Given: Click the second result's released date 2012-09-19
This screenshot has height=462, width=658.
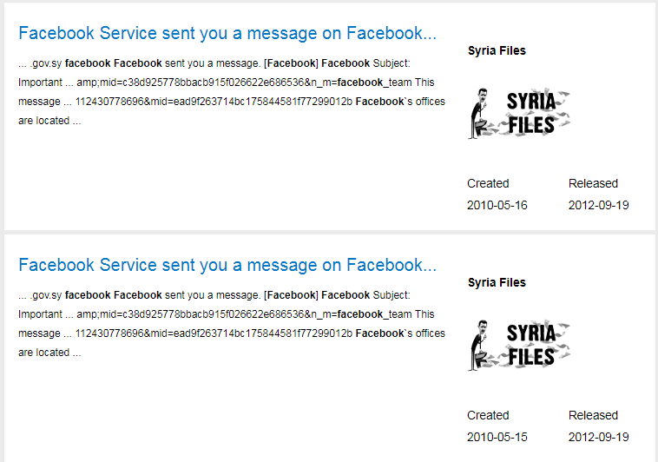Looking at the screenshot, I should (x=598, y=437).
